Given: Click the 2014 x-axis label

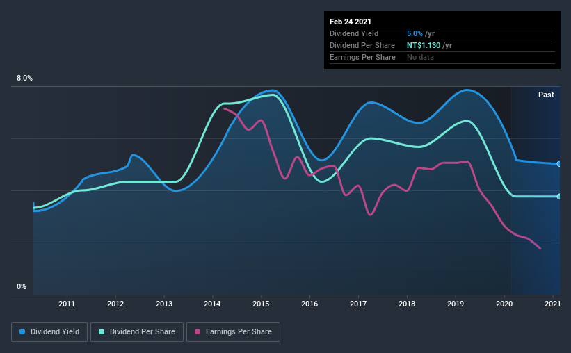Looking at the screenshot, I should pyautogui.click(x=212, y=304).
